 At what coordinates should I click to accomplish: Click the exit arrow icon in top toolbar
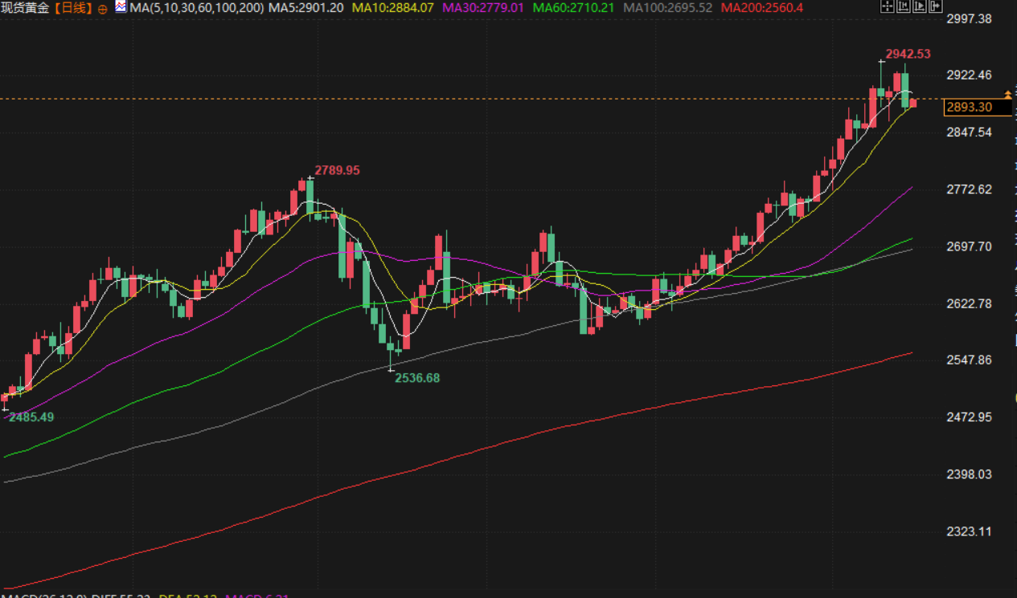(x=936, y=6)
